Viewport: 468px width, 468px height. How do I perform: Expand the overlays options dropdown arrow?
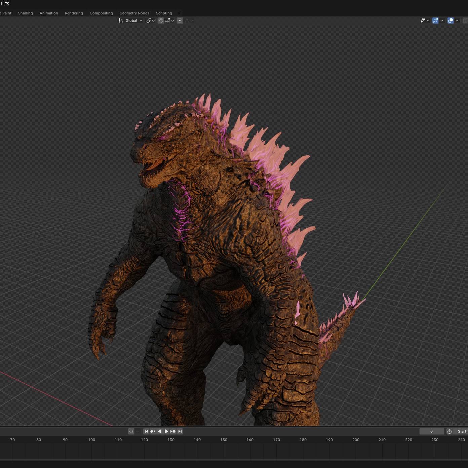click(457, 21)
